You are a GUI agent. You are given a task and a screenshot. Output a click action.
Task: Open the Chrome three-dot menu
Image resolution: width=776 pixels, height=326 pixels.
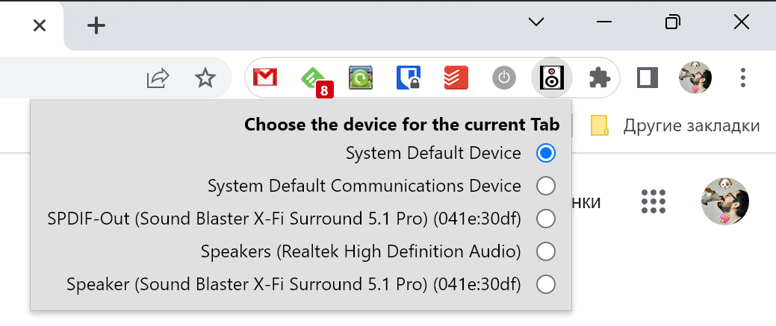[742, 78]
